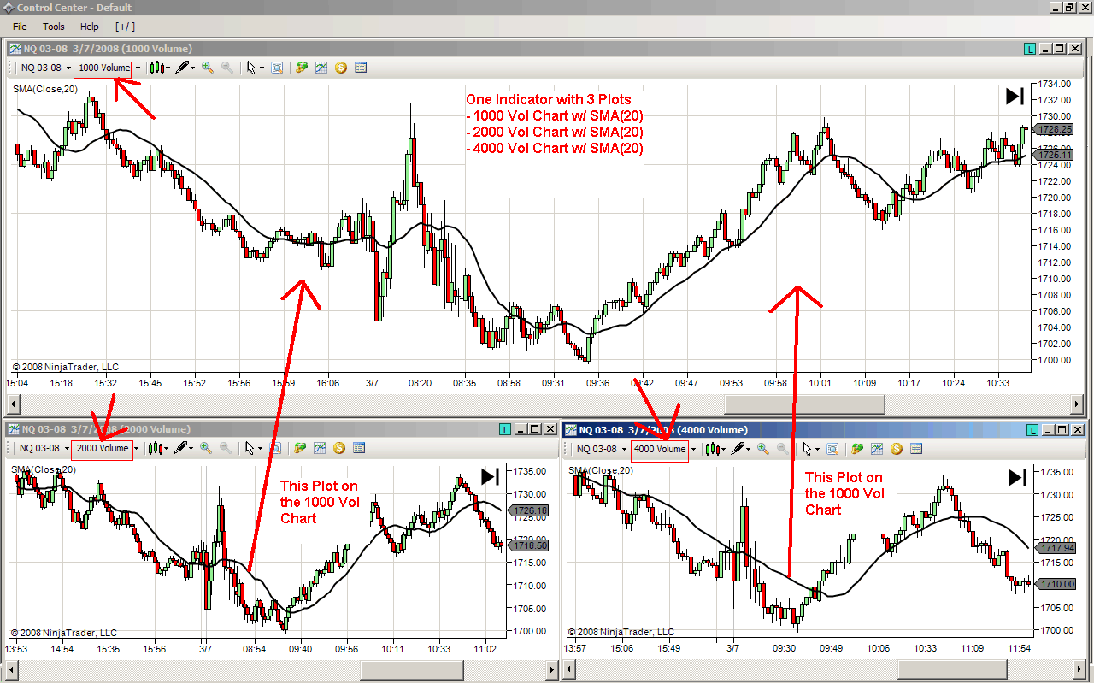Open strategies coin icon in 1000 Volume chart

[341, 68]
